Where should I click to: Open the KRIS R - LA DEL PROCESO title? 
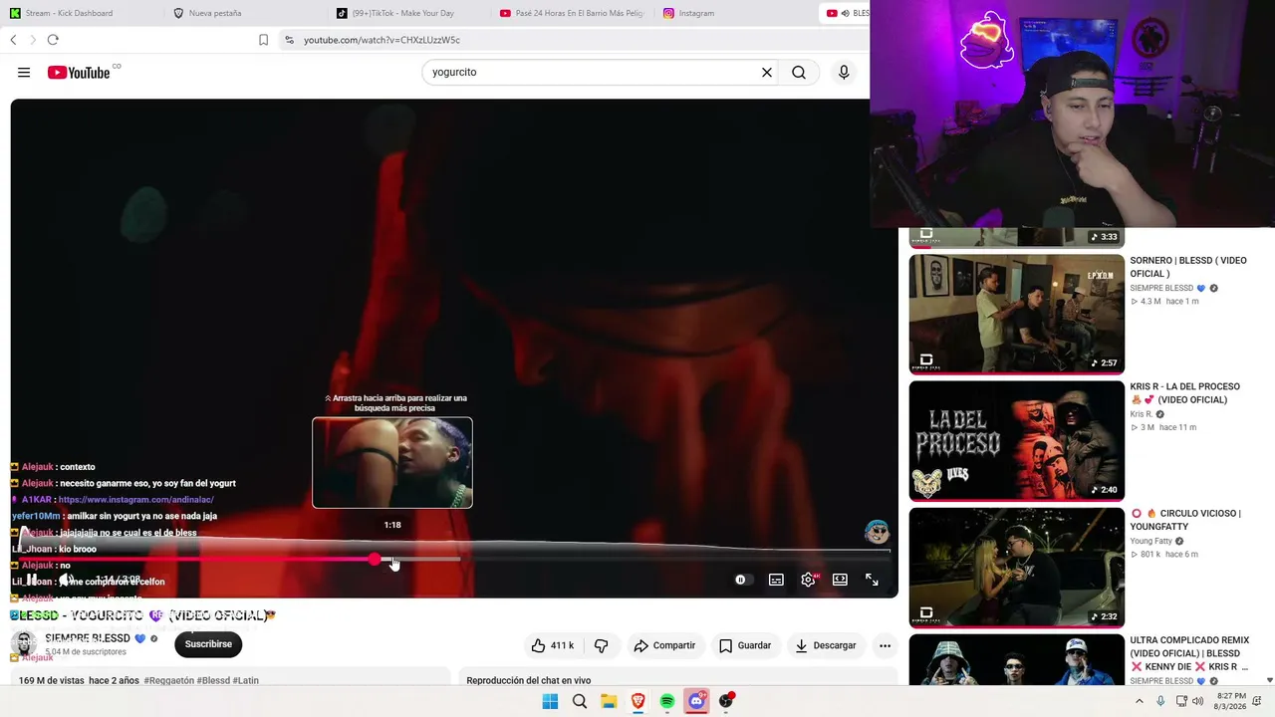[1184, 393]
